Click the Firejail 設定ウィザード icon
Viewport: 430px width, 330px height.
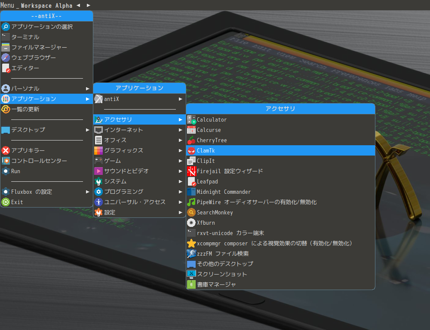(x=191, y=171)
